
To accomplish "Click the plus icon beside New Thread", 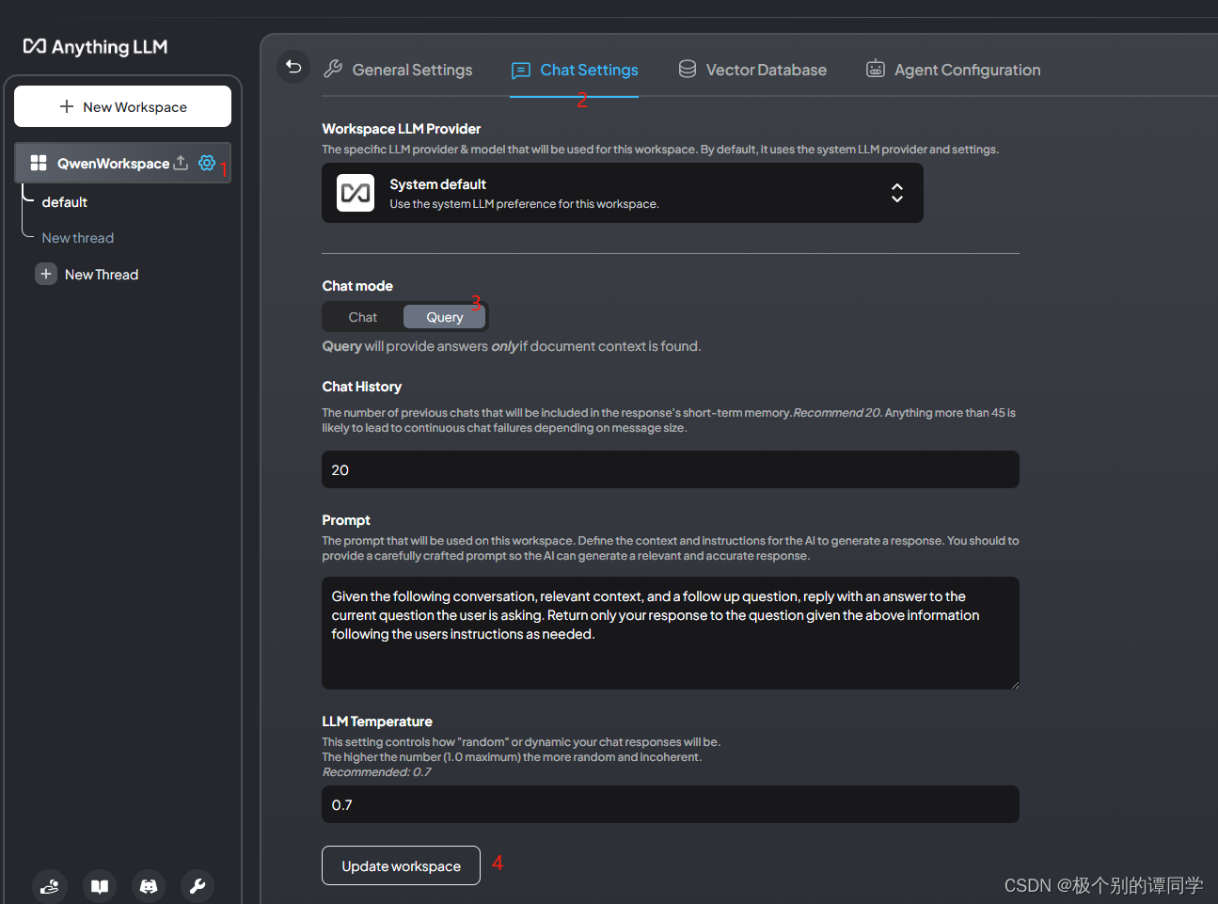I will (x=46, y=274).
